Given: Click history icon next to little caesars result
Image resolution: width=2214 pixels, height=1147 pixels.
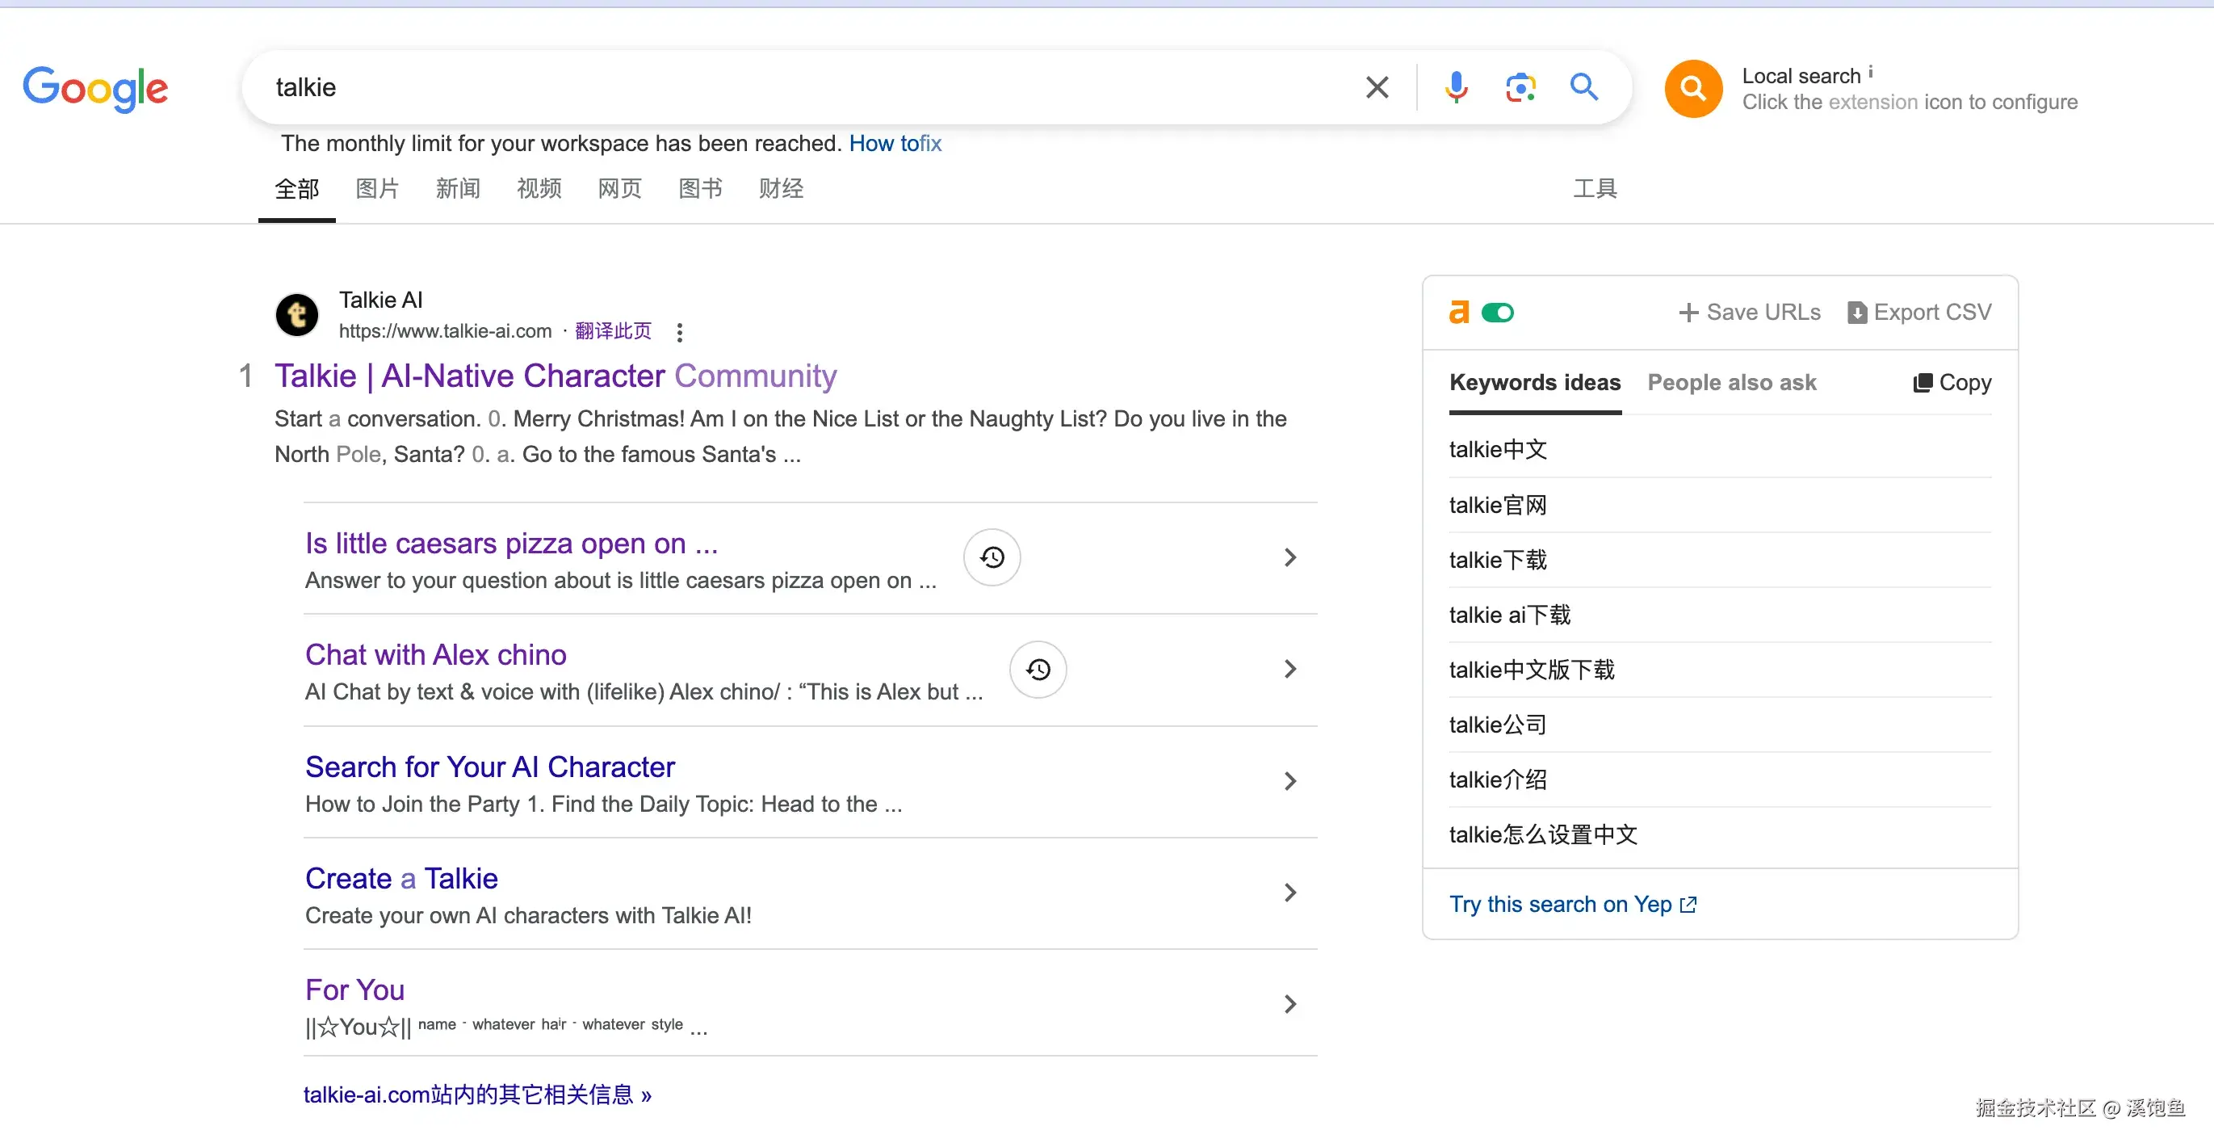Looking at the screenshot, I should point(992,557).
